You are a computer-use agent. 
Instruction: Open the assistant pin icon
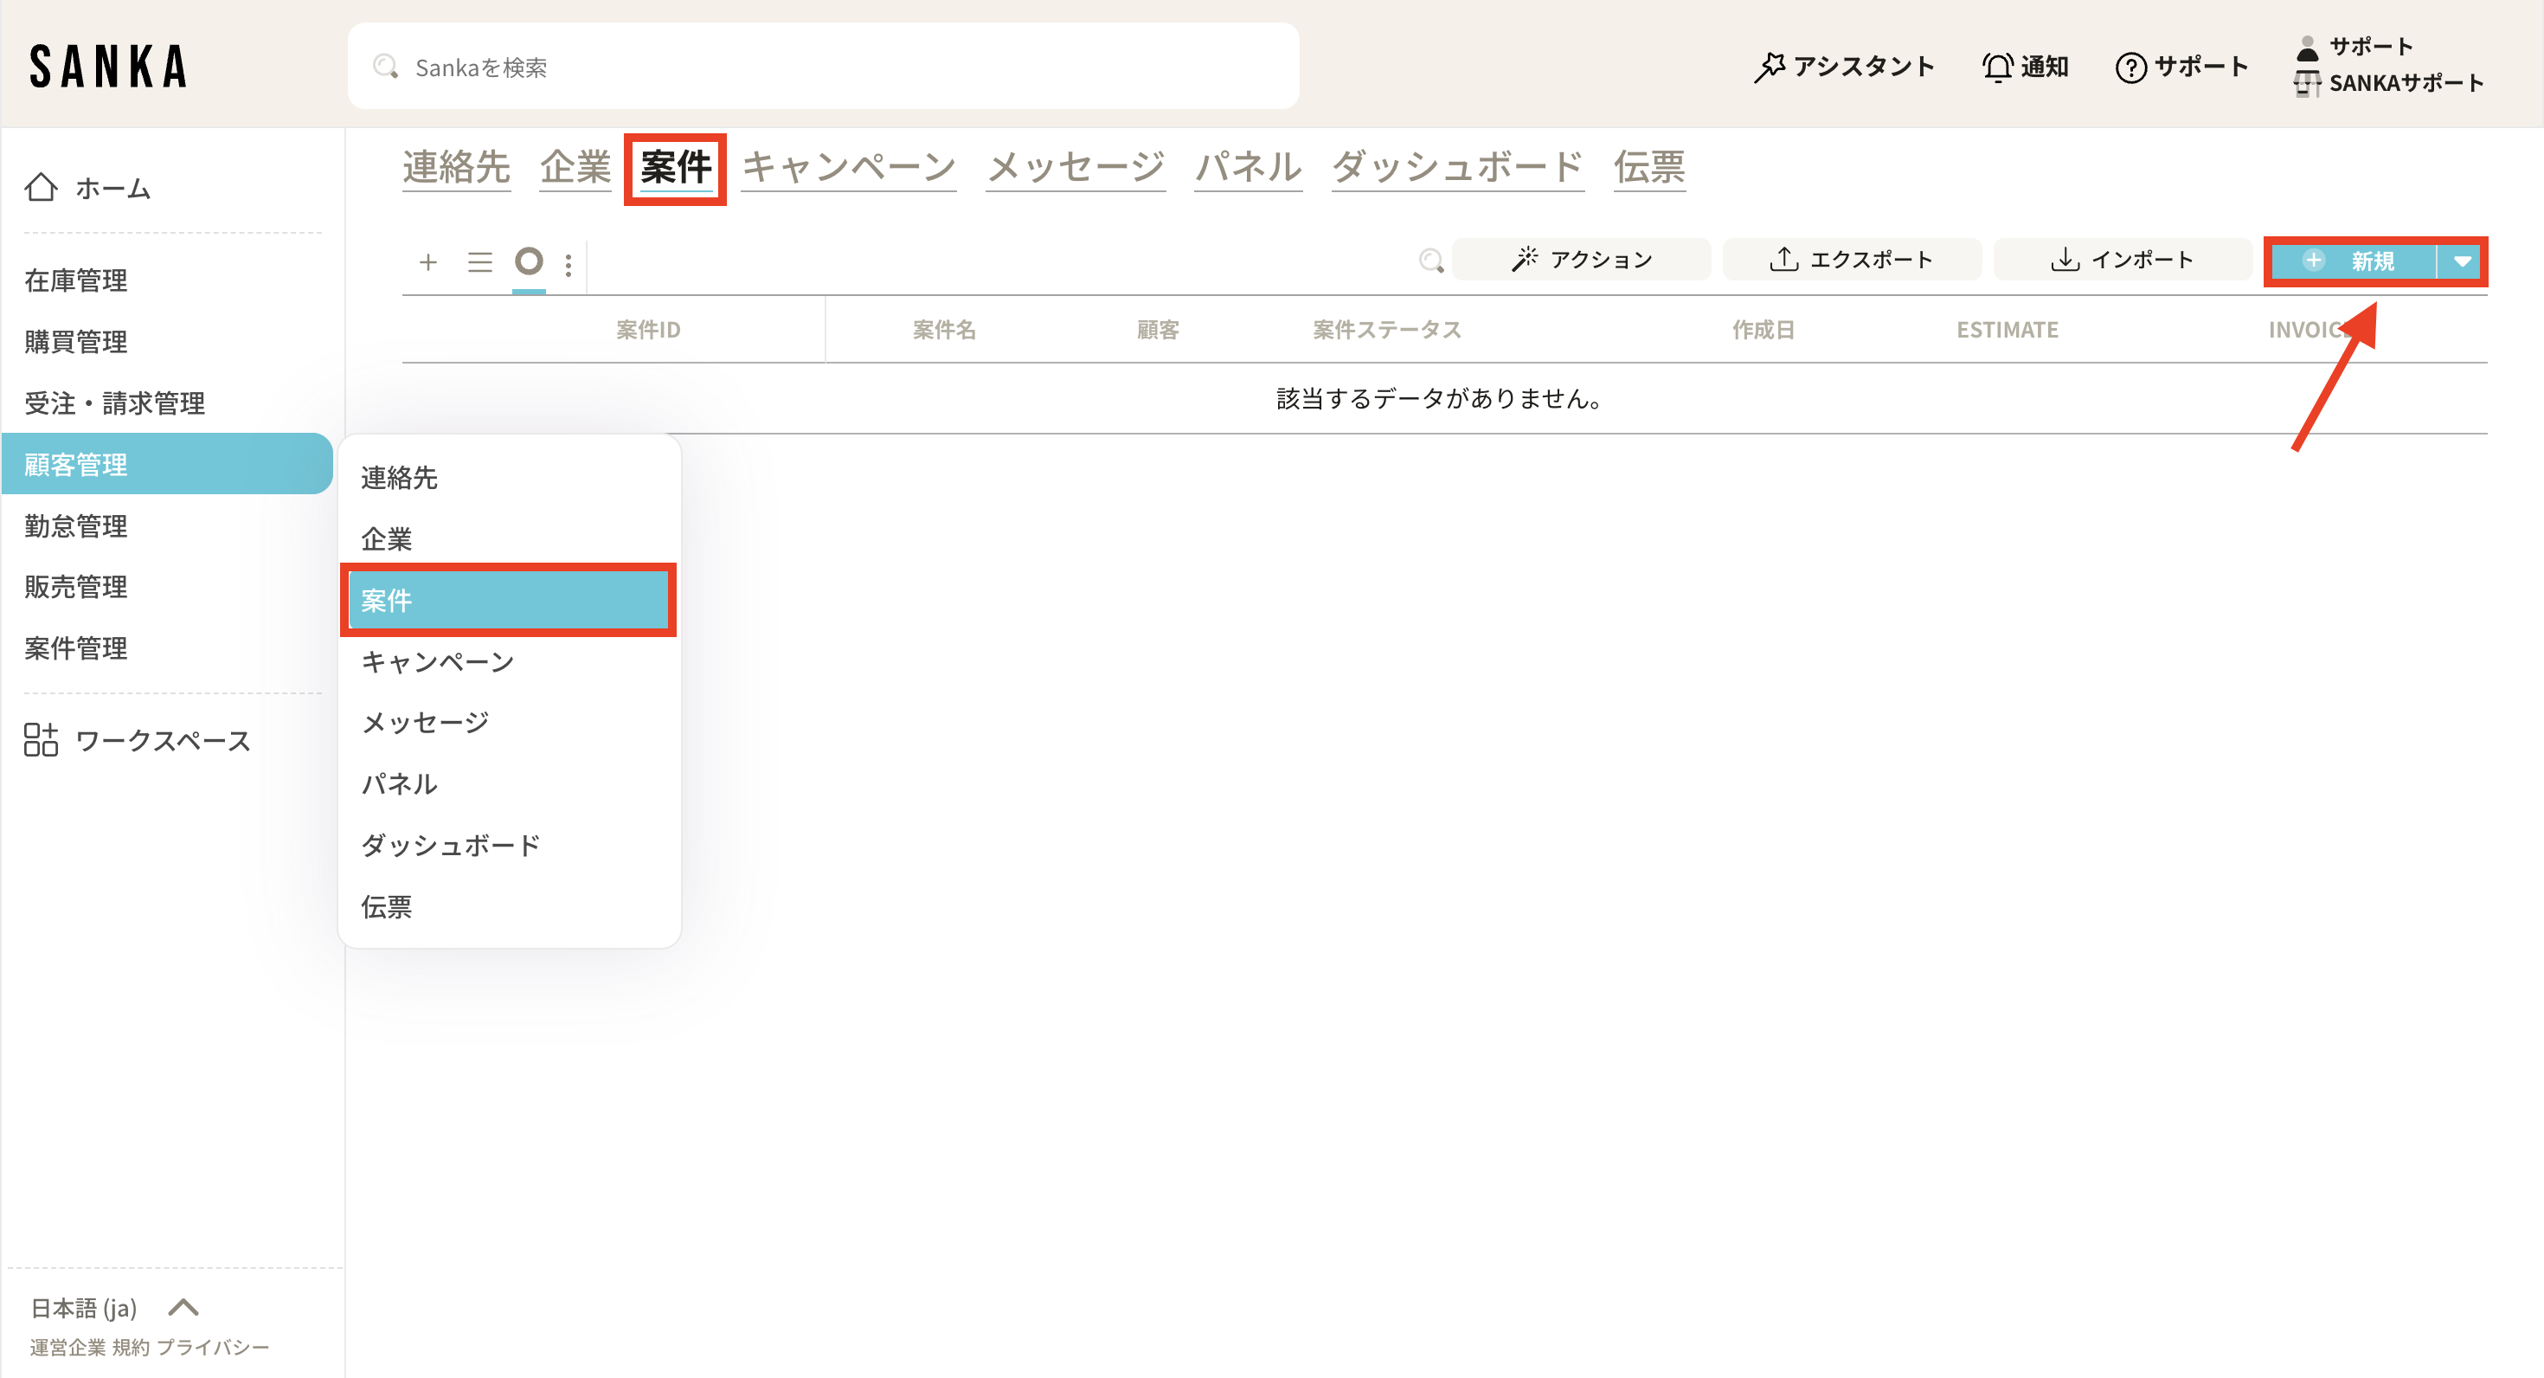[x=1769, y=68]
